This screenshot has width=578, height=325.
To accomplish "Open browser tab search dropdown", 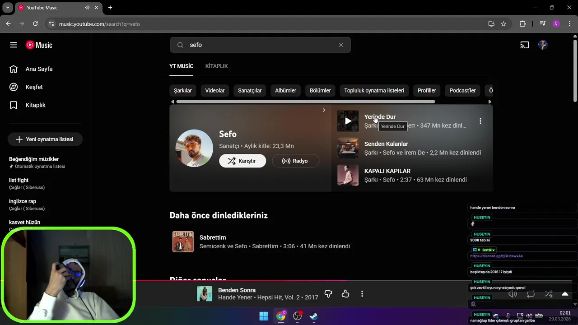I will [8, 8].
